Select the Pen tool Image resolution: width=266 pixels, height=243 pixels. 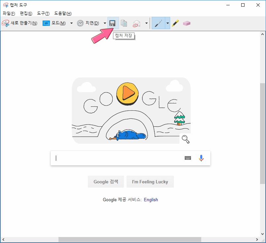158,23
